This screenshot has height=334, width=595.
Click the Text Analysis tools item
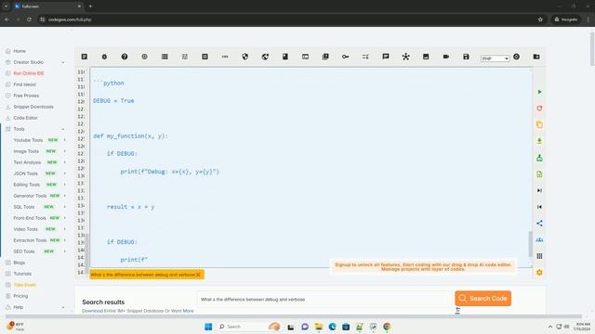pyautogui.click(x=27, y=162)
